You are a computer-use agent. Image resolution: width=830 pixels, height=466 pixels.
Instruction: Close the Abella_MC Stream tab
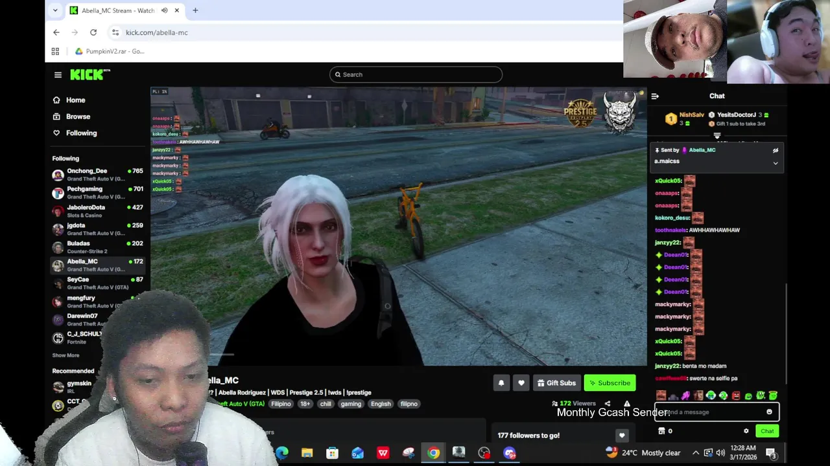pyautogui.click(x=176, y=10)
